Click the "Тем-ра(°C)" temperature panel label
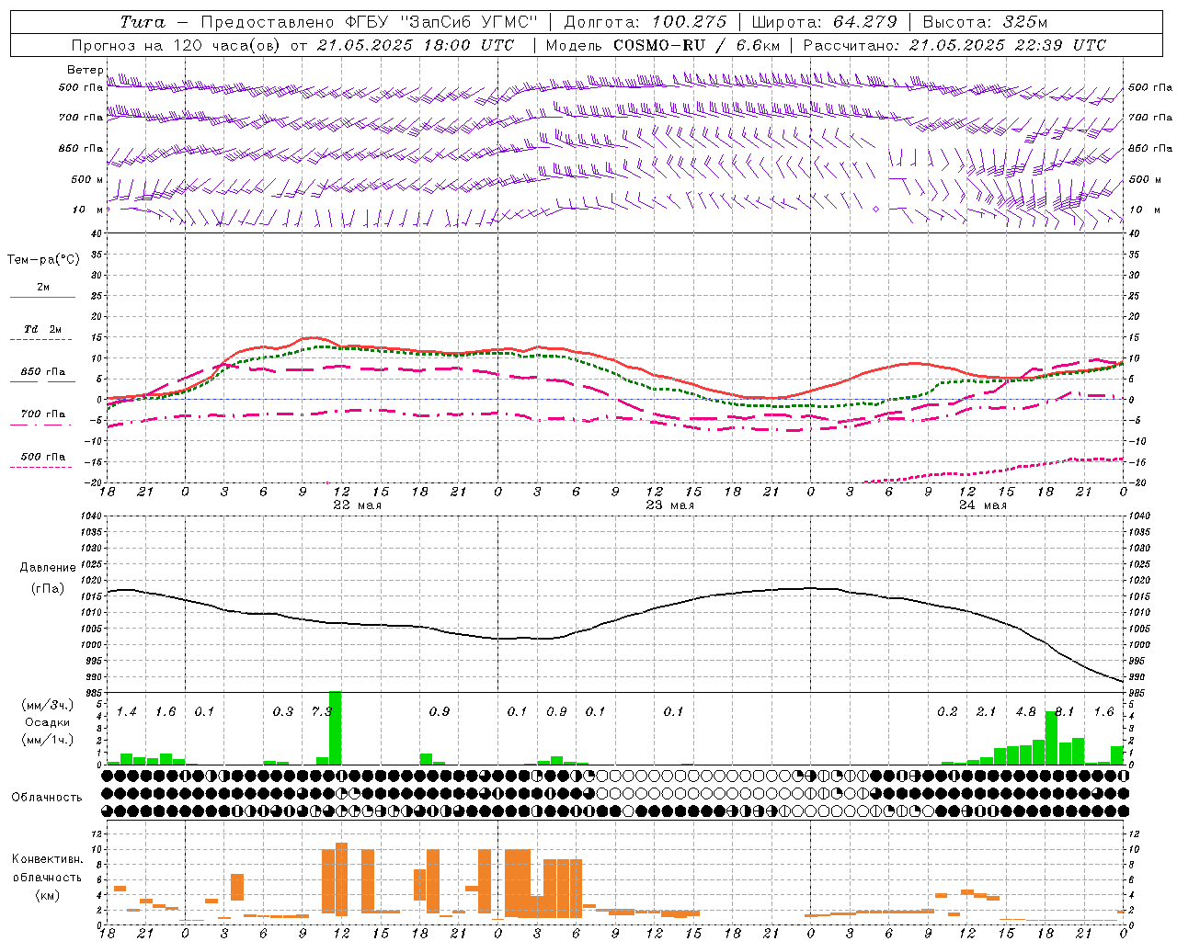This screenshot has width=1177, height=941. pos(43,260)
